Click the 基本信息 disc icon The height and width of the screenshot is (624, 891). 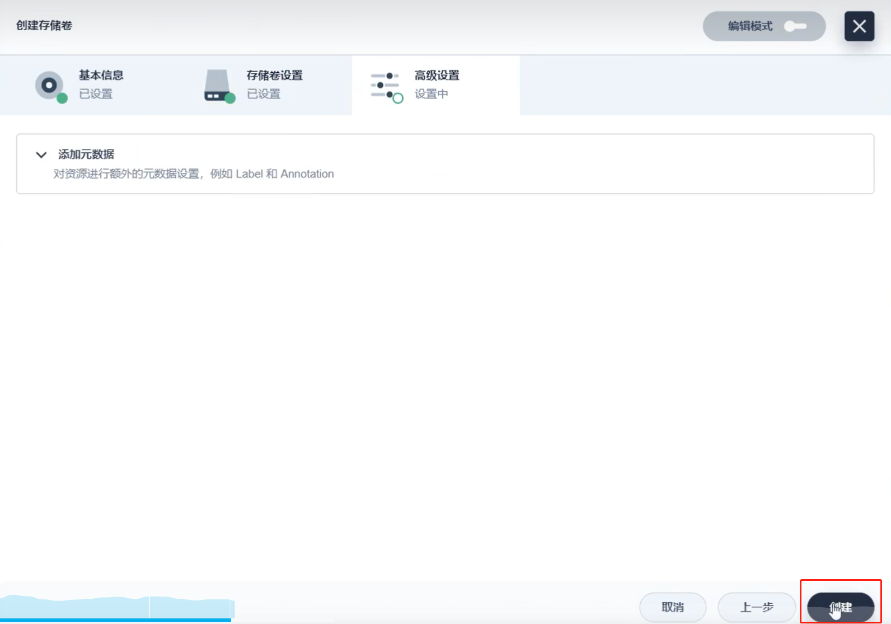point(50,86)
